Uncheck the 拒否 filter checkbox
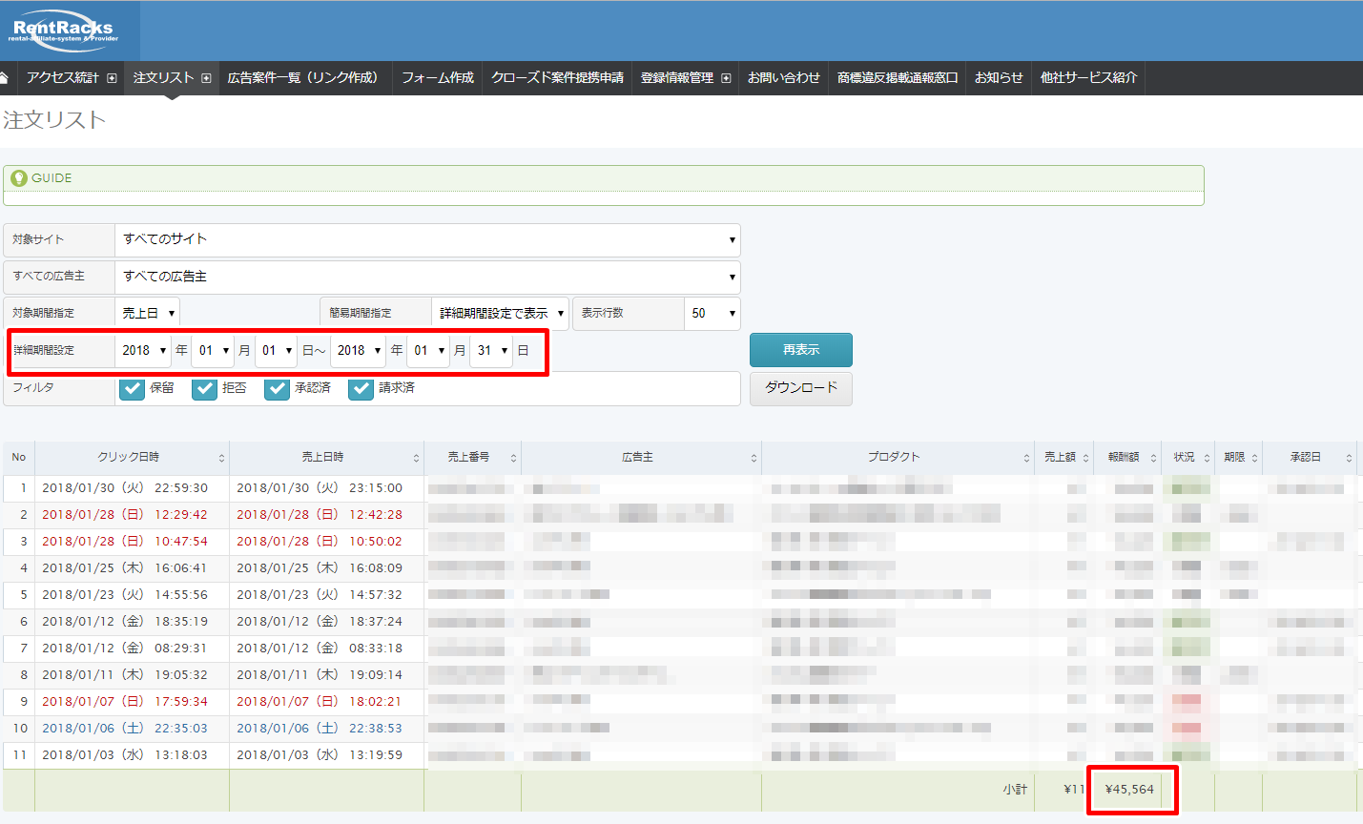The height and width of the screenshot is (824, 1363). point(205,388)
